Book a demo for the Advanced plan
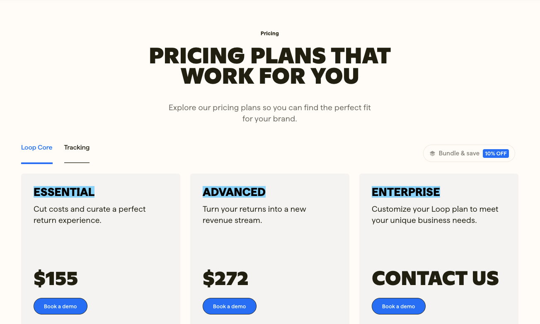 [x=230, y=306]
